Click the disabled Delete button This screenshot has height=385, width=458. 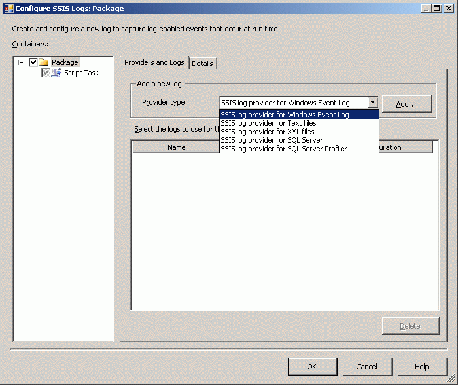410,326
